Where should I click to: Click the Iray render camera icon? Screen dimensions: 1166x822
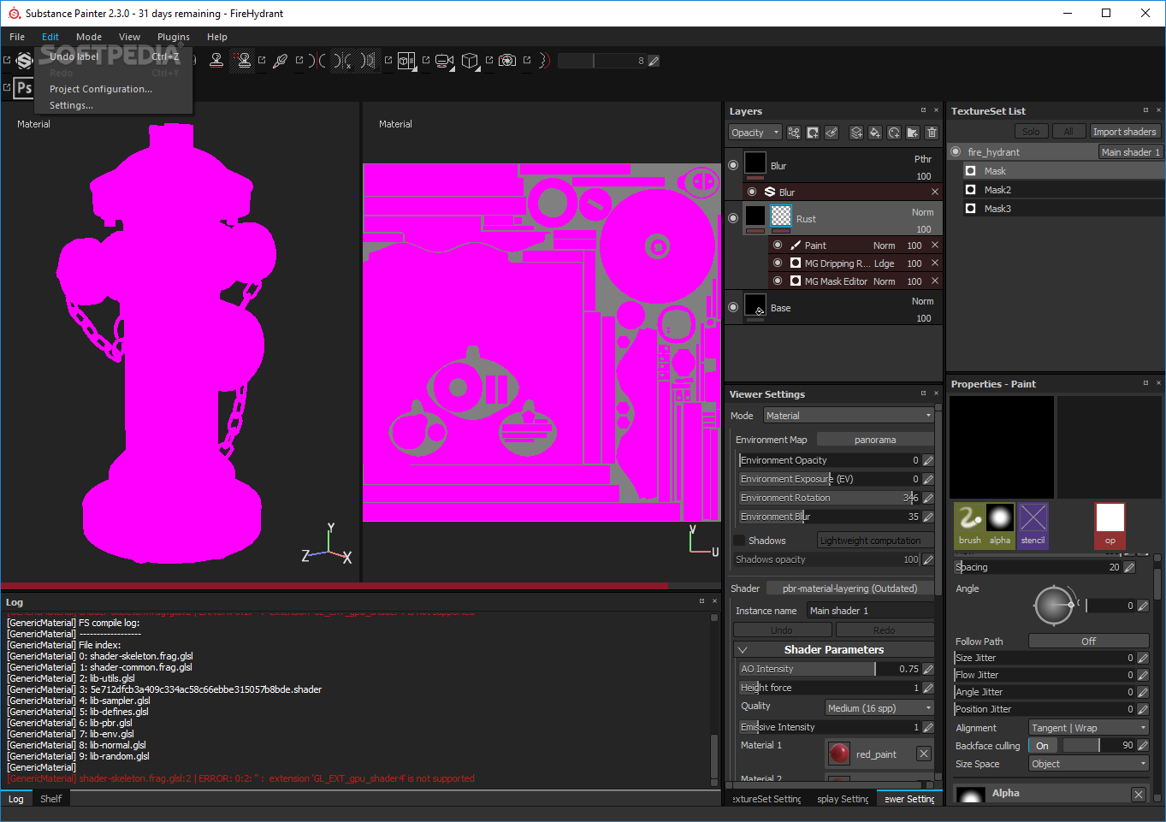507,61
